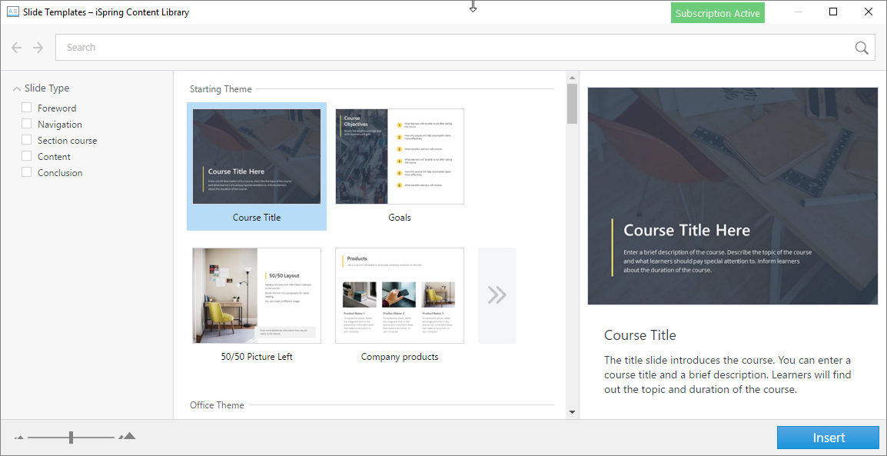Click the Subscription Active badge
887x456 pixels.
(x=717, y=12)
